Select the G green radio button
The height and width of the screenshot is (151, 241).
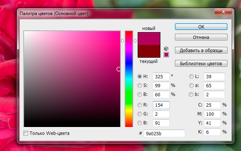[140, 114]
